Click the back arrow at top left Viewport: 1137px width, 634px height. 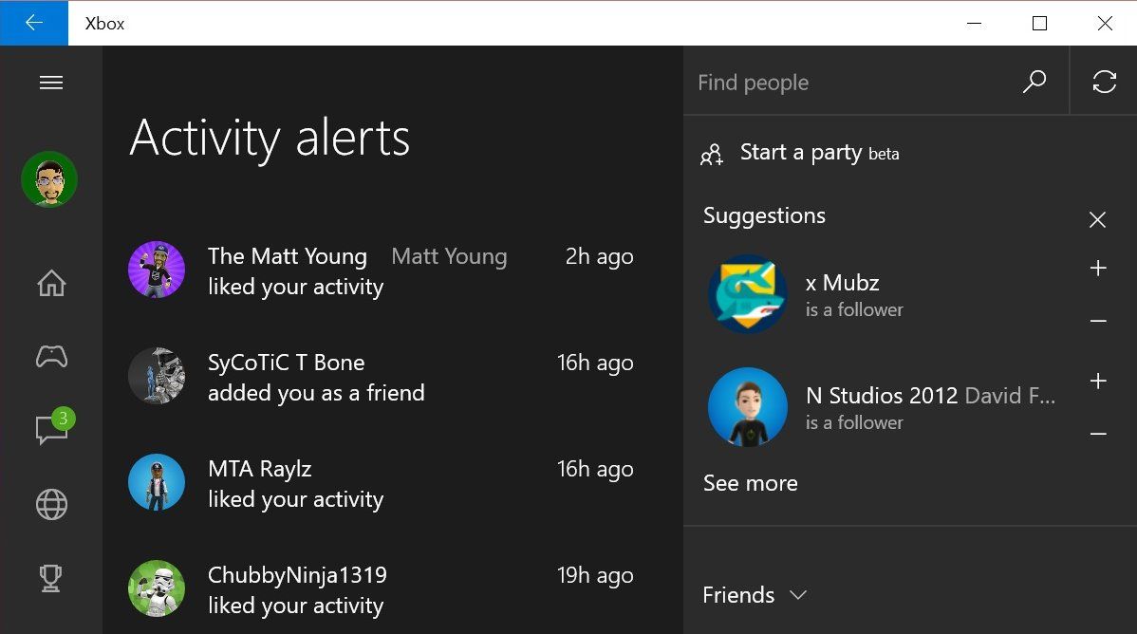click(34, 23)
